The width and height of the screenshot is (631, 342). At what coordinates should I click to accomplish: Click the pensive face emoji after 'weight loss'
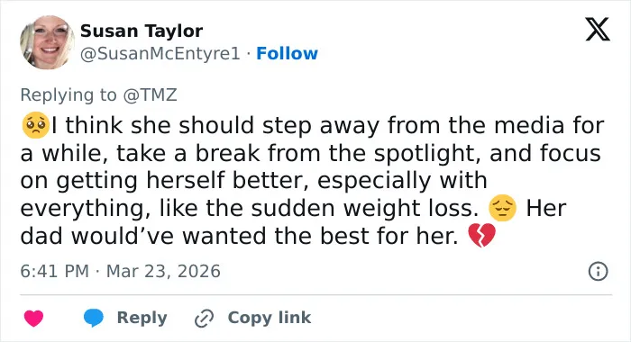(x=502, y=208)
